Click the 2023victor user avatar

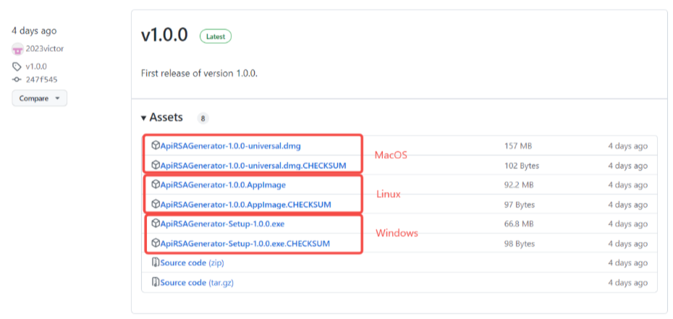point(17,49)
